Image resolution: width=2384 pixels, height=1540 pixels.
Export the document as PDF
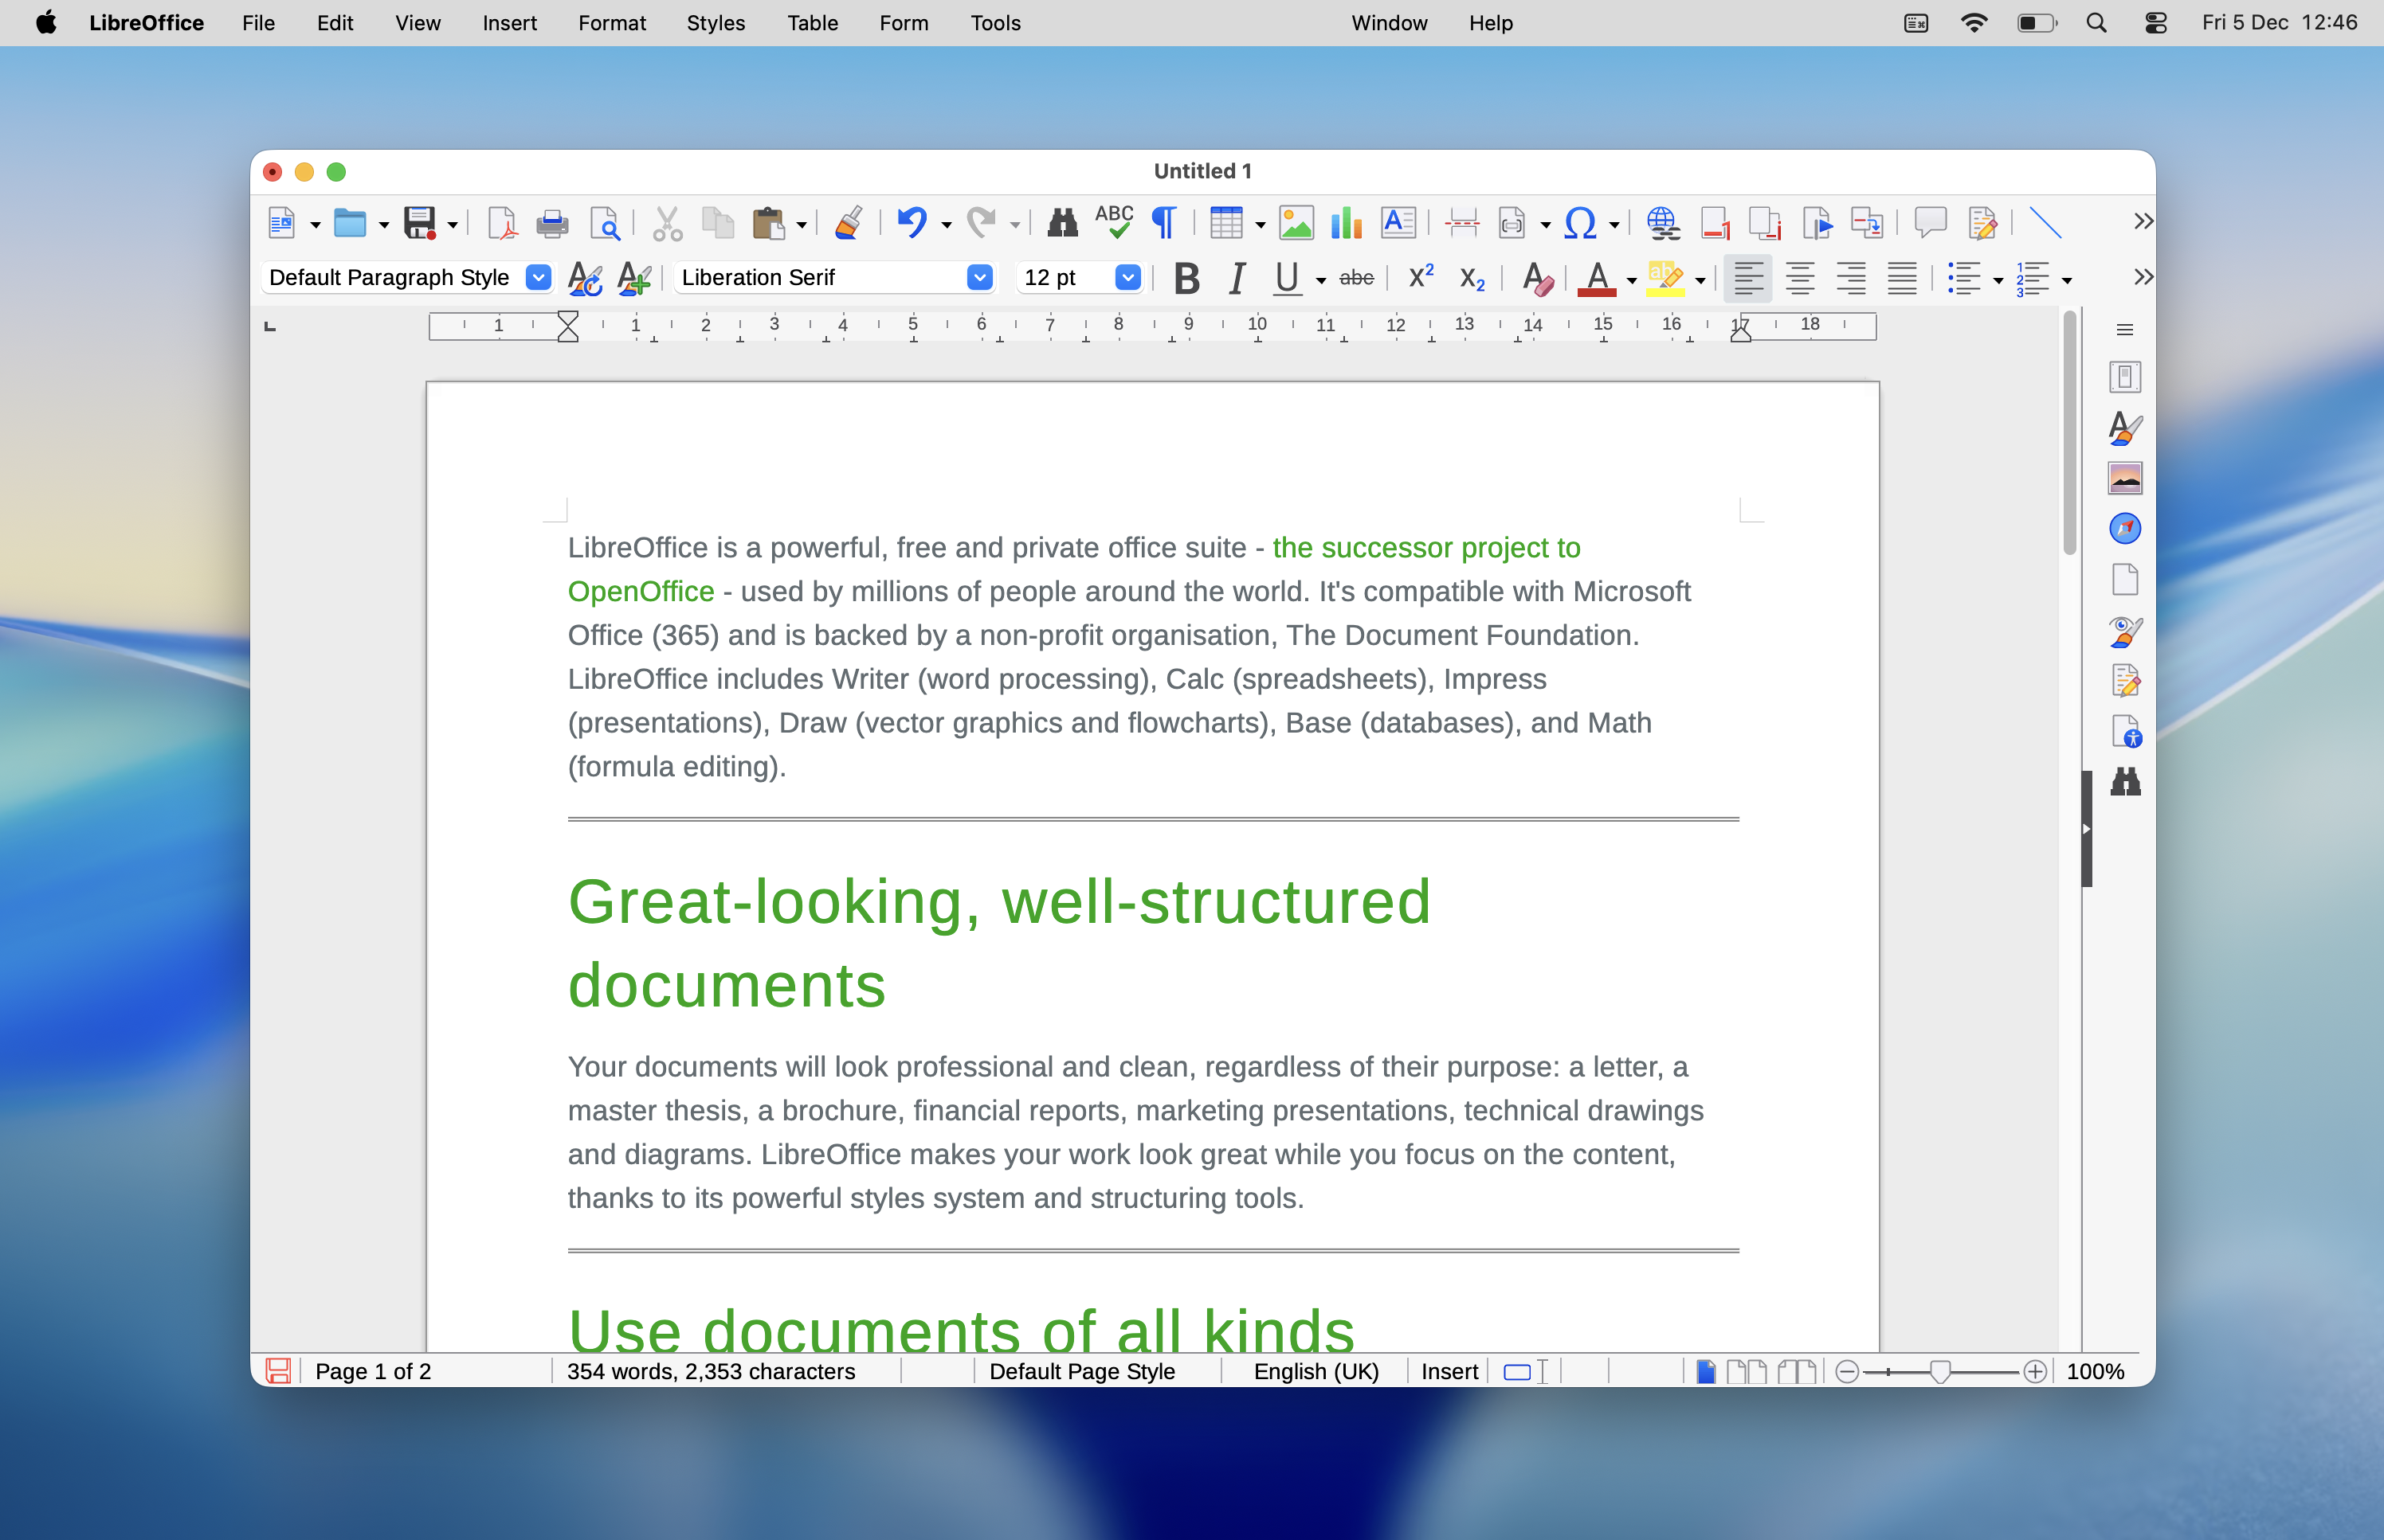[500, 222]
